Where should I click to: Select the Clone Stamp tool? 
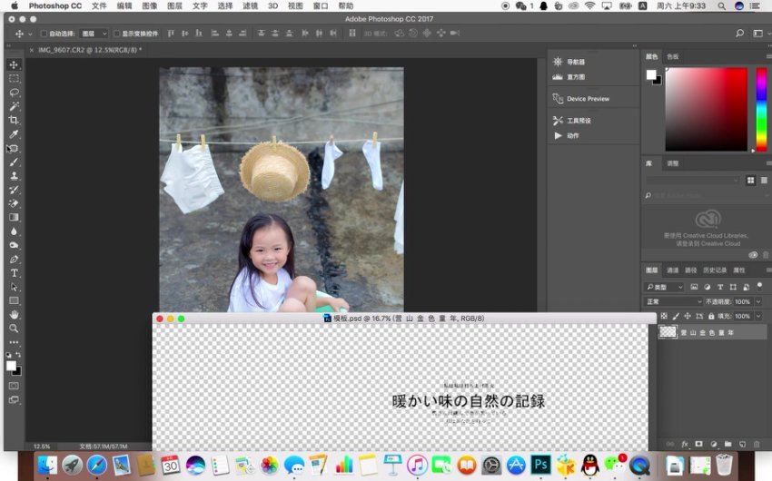(14, 175)
